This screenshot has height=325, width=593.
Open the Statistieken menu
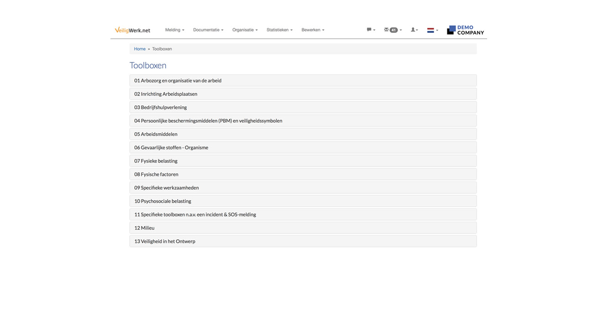(279, 30)
